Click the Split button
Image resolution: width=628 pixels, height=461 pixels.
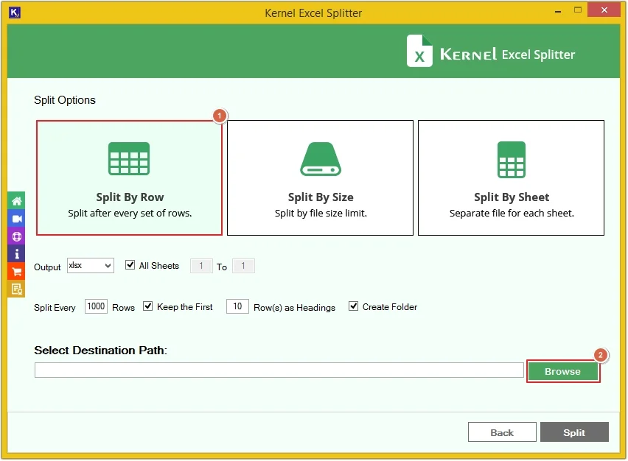coord(574,432)
